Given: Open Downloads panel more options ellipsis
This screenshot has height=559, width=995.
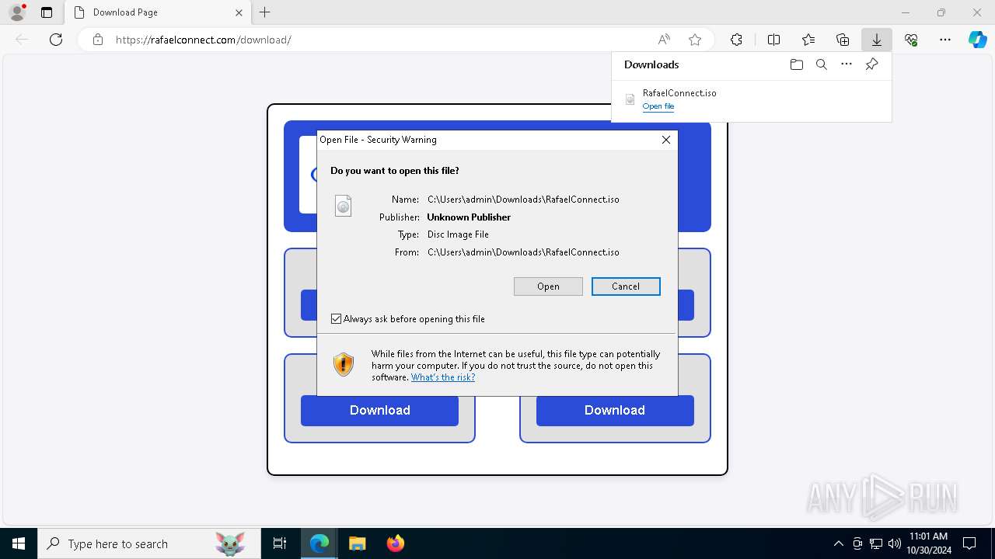Looking at the screenshot, I should coord(847,64).
